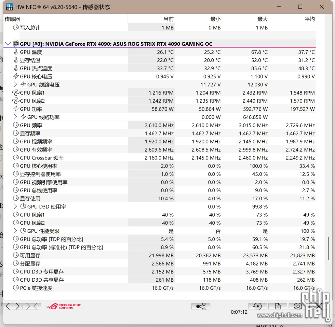Select the 分配显存 row label
The height and width of the screenshot is (327, 335).
[30, 264]
